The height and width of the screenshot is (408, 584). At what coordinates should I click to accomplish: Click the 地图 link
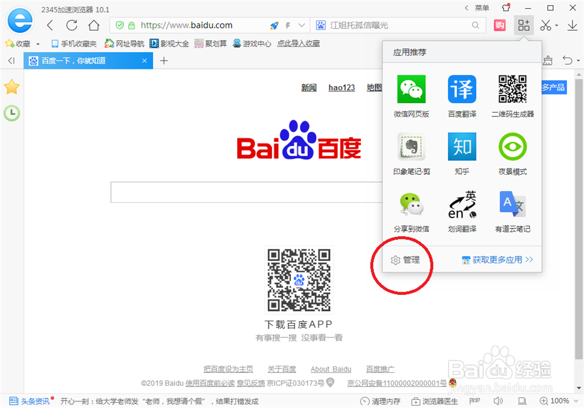click(374, 87)
